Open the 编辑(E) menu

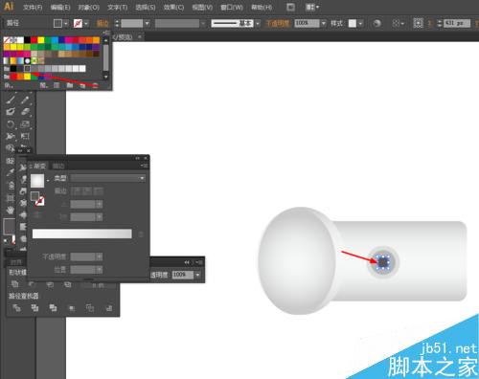click(x=60, y=7)
